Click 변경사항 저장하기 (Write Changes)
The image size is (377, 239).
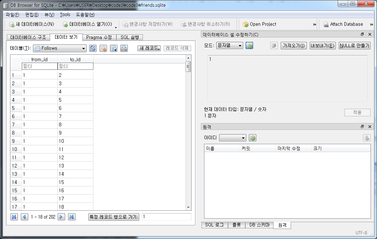coord(148,24)
